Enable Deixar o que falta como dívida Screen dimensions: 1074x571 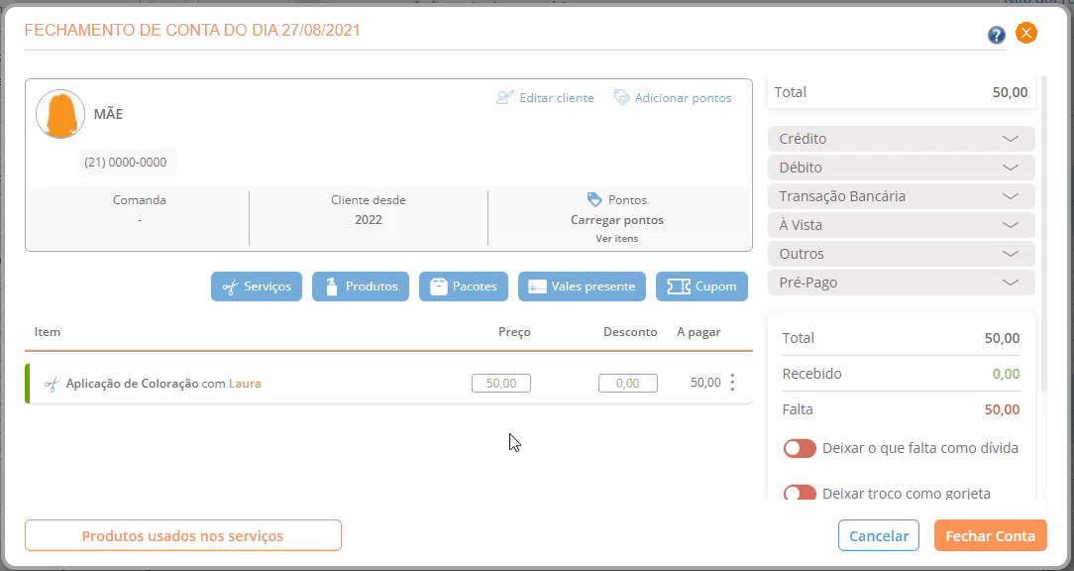(x=800, y=448)
